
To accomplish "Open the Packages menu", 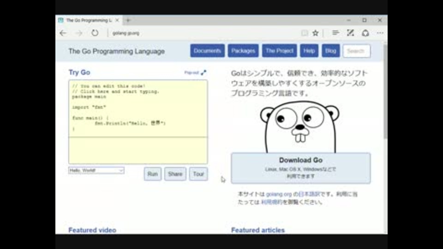I will (243, 51).
